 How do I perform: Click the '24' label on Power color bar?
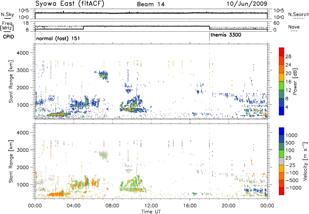pos(288,65)
